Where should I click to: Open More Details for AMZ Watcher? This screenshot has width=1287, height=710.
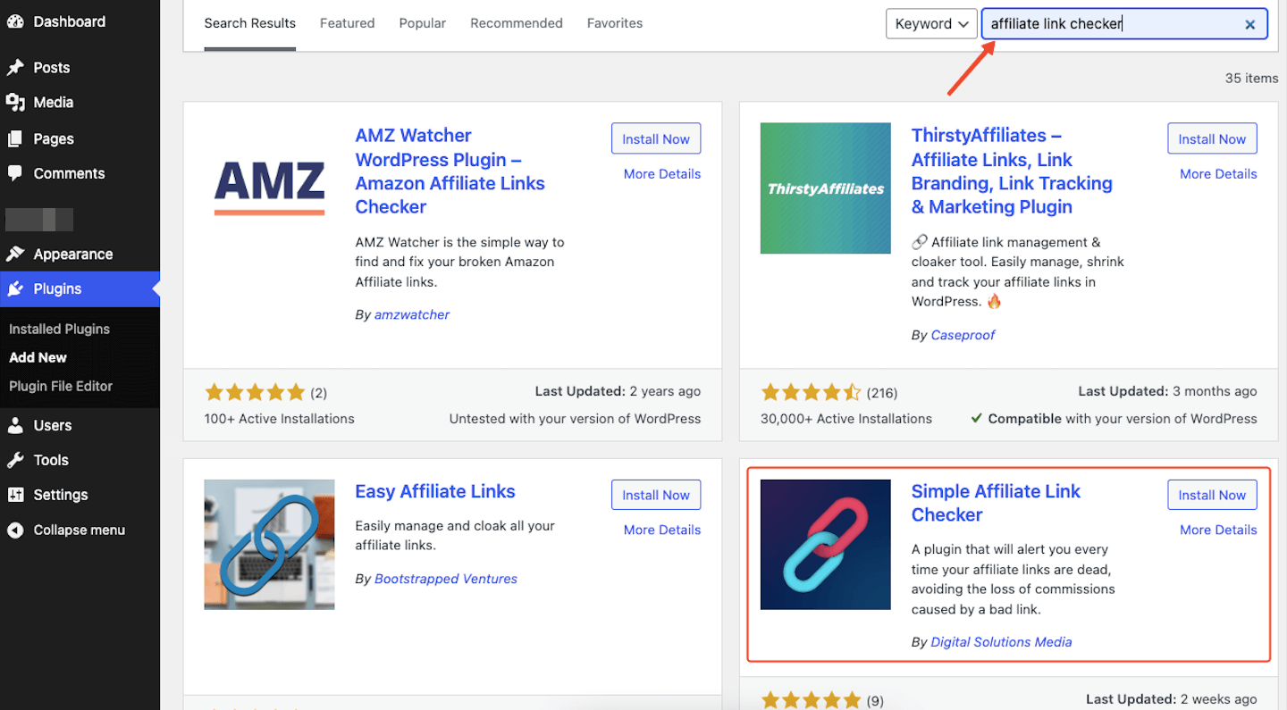tap(662, 174)
